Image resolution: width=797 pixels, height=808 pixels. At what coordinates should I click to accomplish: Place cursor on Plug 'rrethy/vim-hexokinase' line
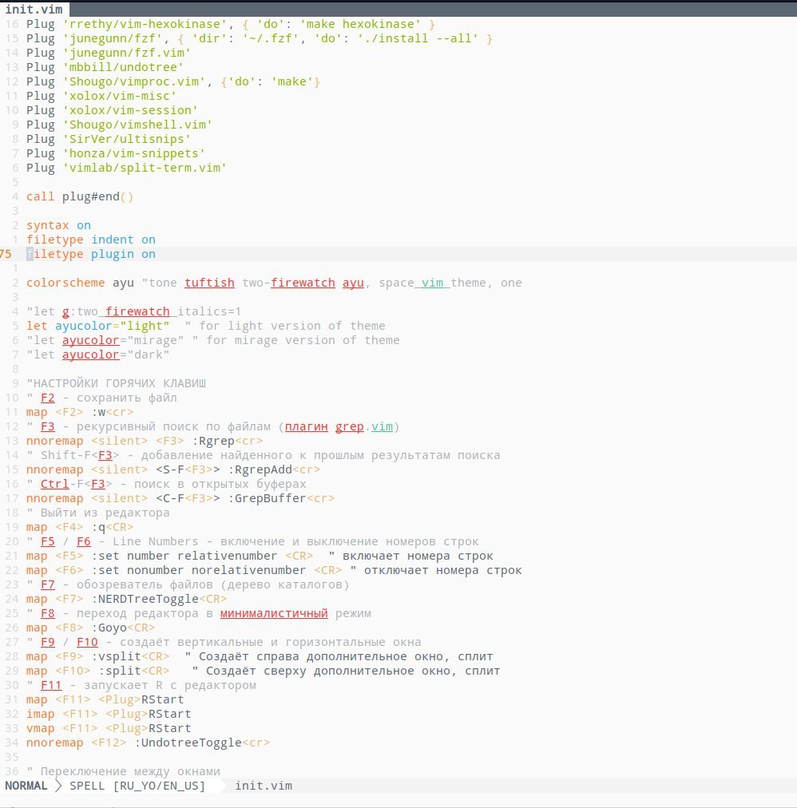[231, 24]
